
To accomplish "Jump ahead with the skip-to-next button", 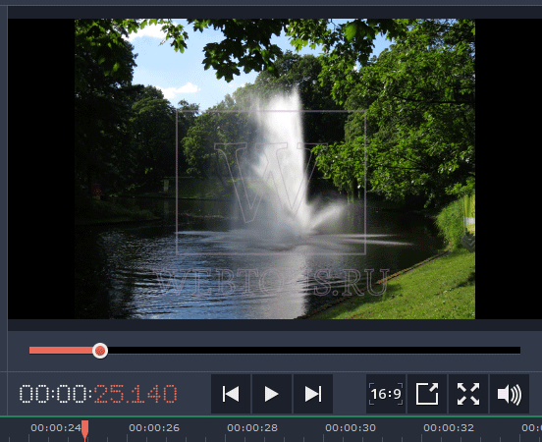I will 313,394.
